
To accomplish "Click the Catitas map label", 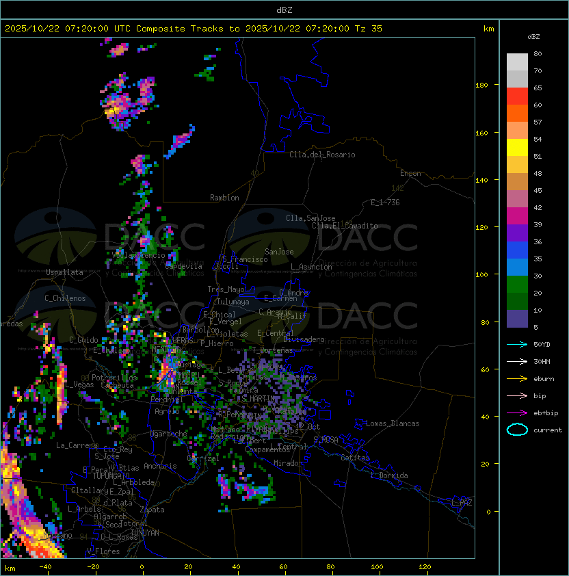I will point(355,458).
